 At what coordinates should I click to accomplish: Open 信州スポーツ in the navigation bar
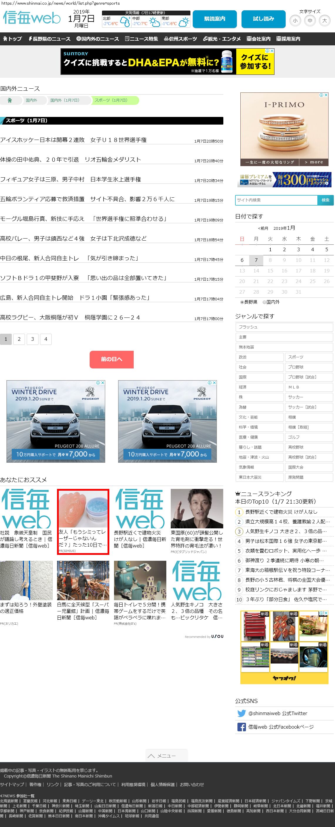[180, 39]
